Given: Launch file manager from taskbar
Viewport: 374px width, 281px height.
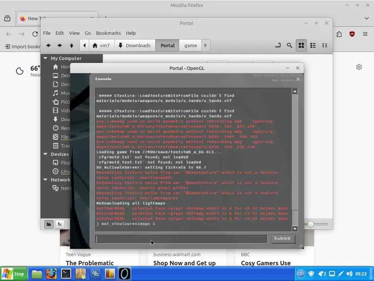Looking at the screenshot, I should click(37, 274).
